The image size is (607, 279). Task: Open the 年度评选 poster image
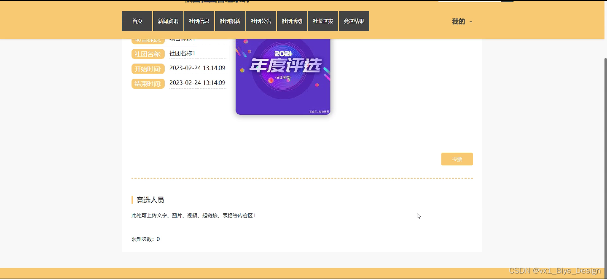[283, 77]
